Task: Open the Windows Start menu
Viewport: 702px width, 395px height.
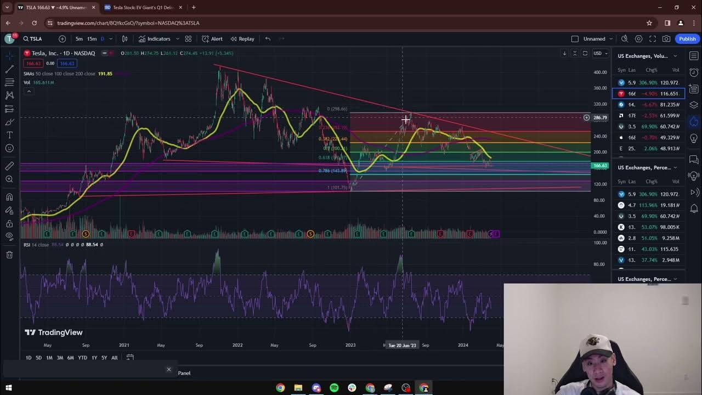Action: (8, 388)
